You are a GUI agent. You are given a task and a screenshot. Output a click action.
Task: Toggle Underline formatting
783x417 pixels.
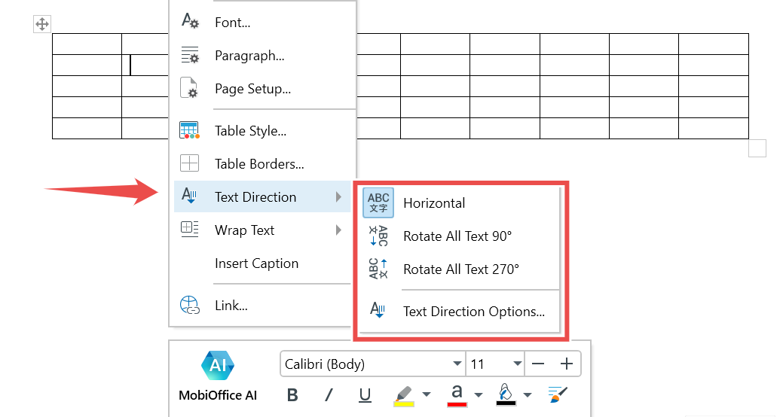365,395
